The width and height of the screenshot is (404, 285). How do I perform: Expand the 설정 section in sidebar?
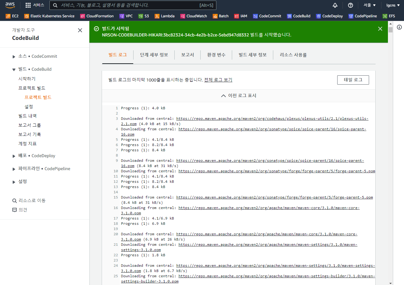coord(14,182)
